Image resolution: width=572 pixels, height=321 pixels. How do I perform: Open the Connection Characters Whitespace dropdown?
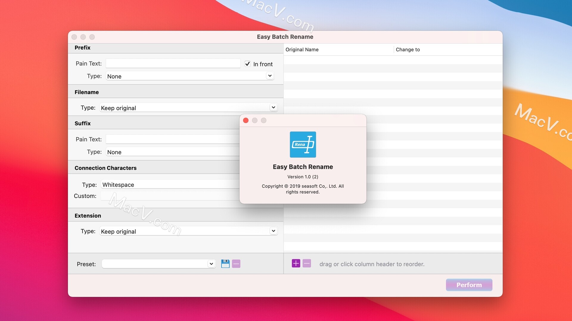click(x=170, y=185)
